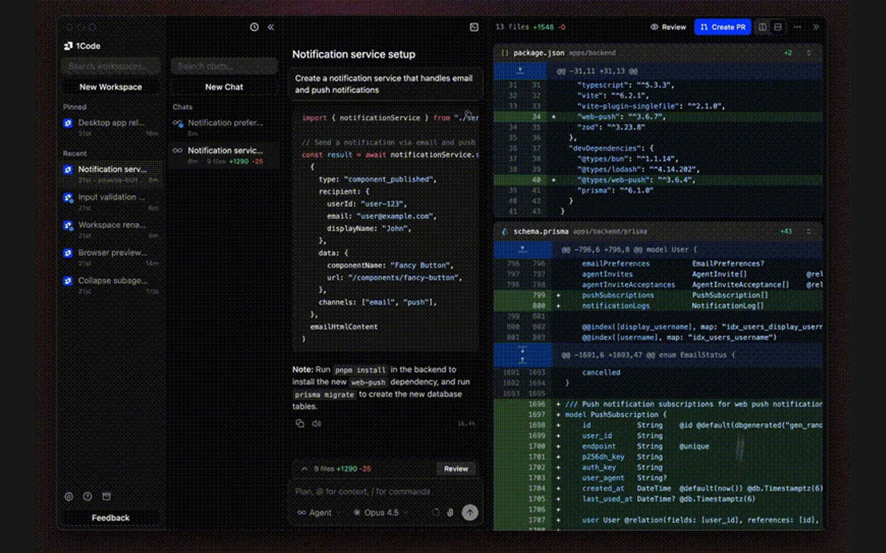Expand hidden lines above package.json hunk
886x553 pixels.
520,71
